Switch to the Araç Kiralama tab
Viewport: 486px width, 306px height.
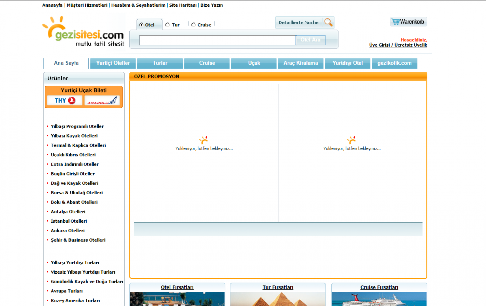tap(301, 63)
